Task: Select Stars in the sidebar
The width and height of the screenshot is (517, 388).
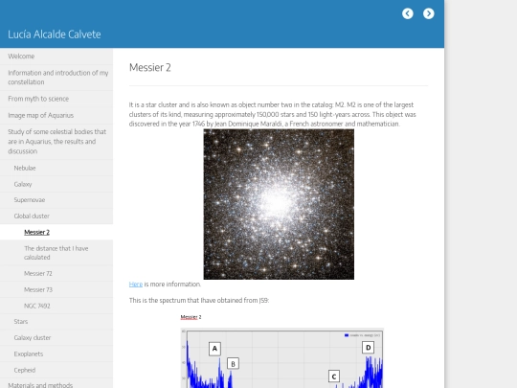Action: pyautogui.click(x=56, y=322)
